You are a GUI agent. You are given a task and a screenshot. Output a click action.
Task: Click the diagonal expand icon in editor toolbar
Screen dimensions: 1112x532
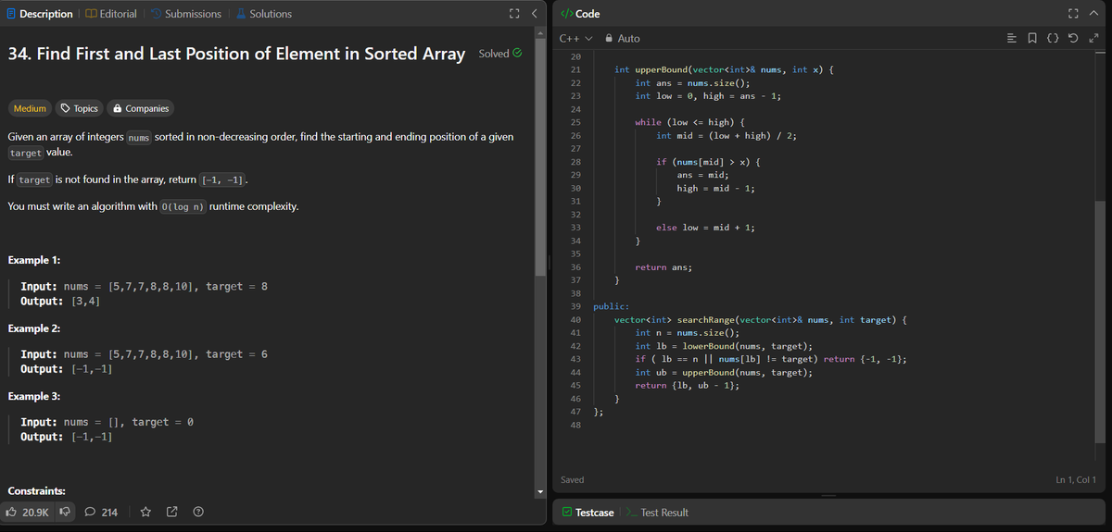[x=1092, y=38]
